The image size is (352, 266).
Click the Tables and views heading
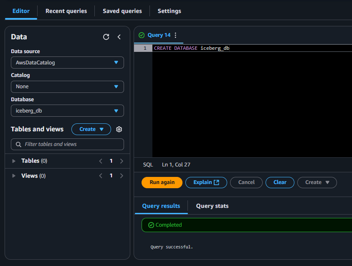(37, 129)
